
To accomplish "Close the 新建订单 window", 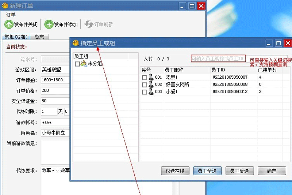I will click(201, 6).
